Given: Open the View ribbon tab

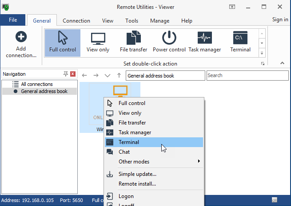Looking at the screenshot, I should coord(108,20).
